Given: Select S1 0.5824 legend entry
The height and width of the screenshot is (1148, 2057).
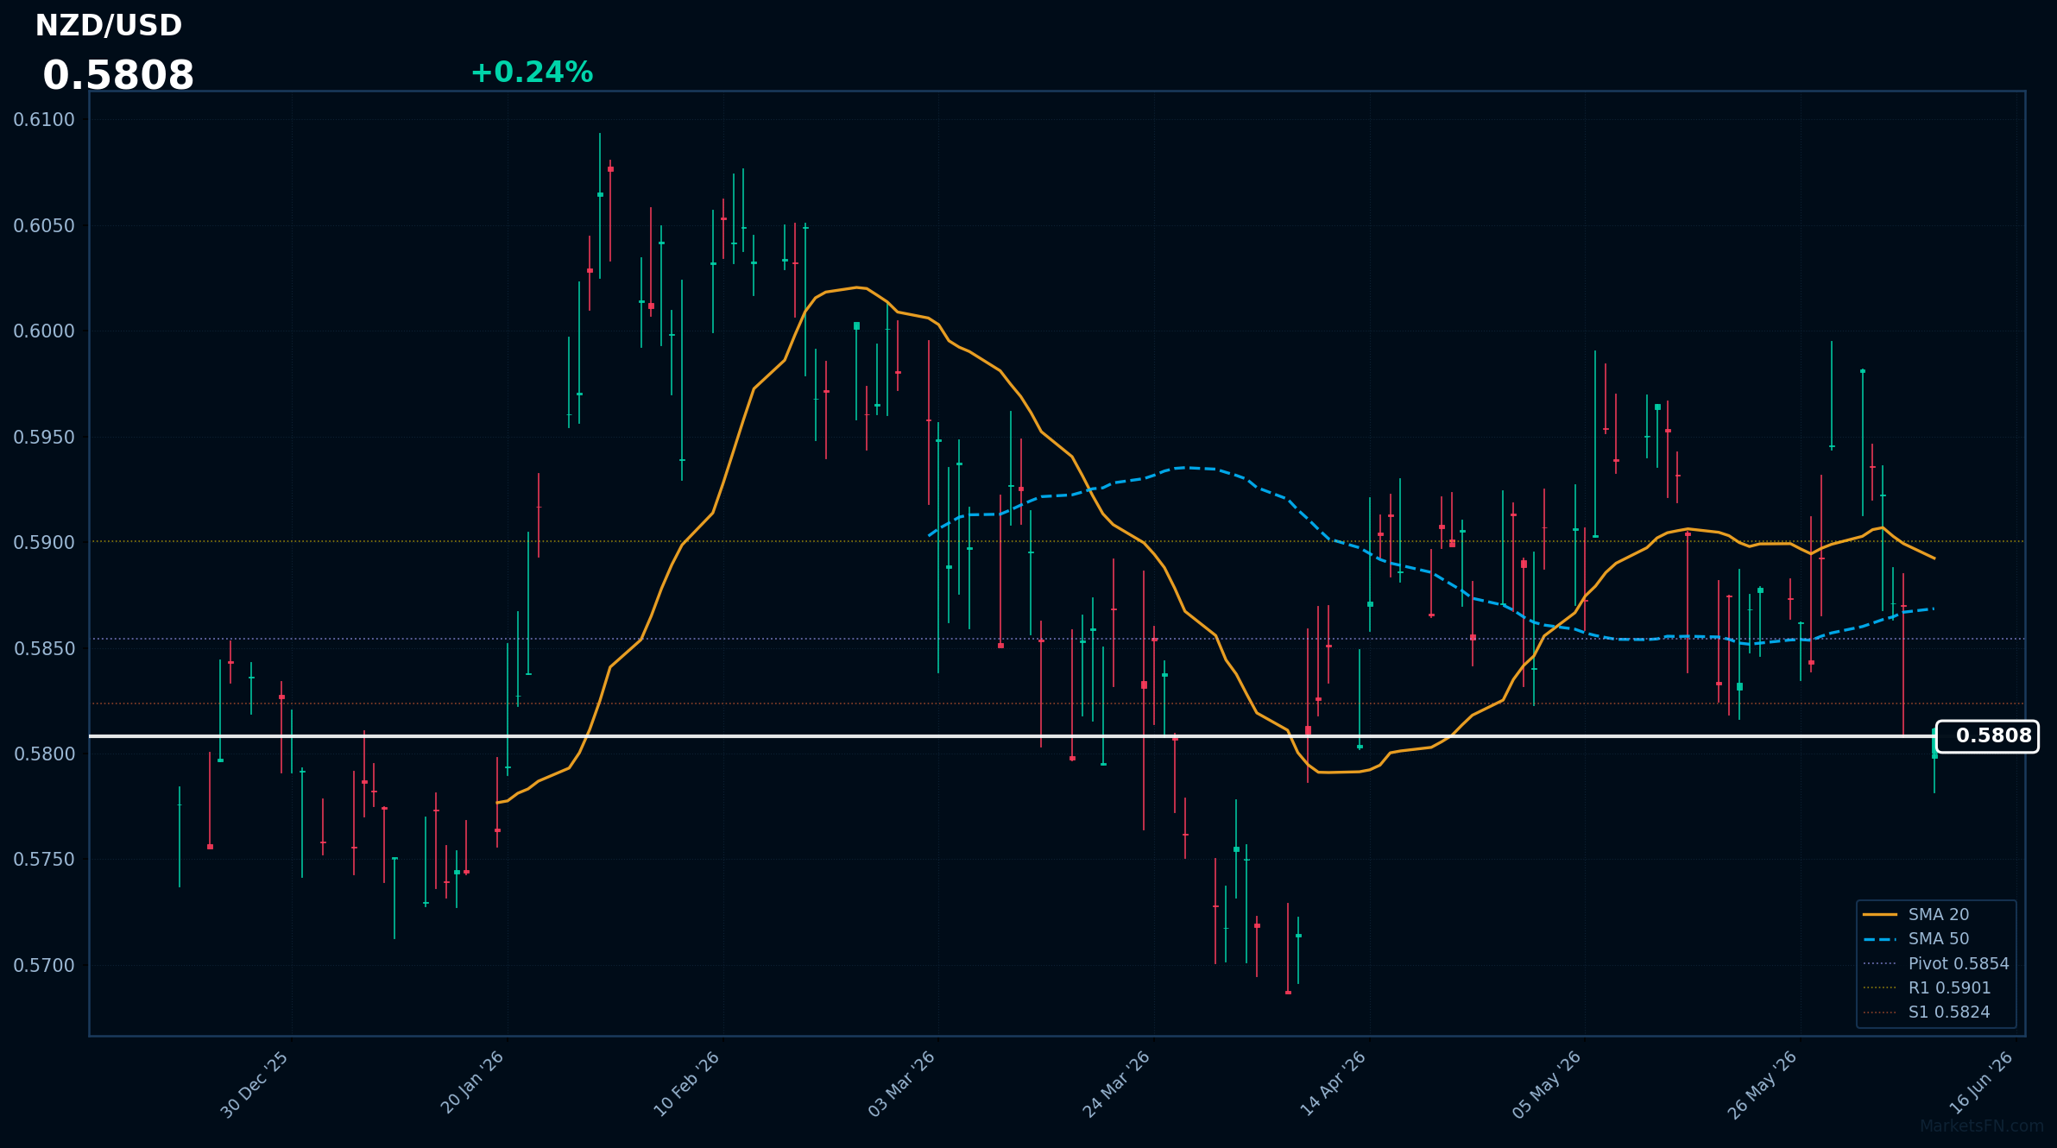Looking at the screenshot, I should pos(1949,1012).
